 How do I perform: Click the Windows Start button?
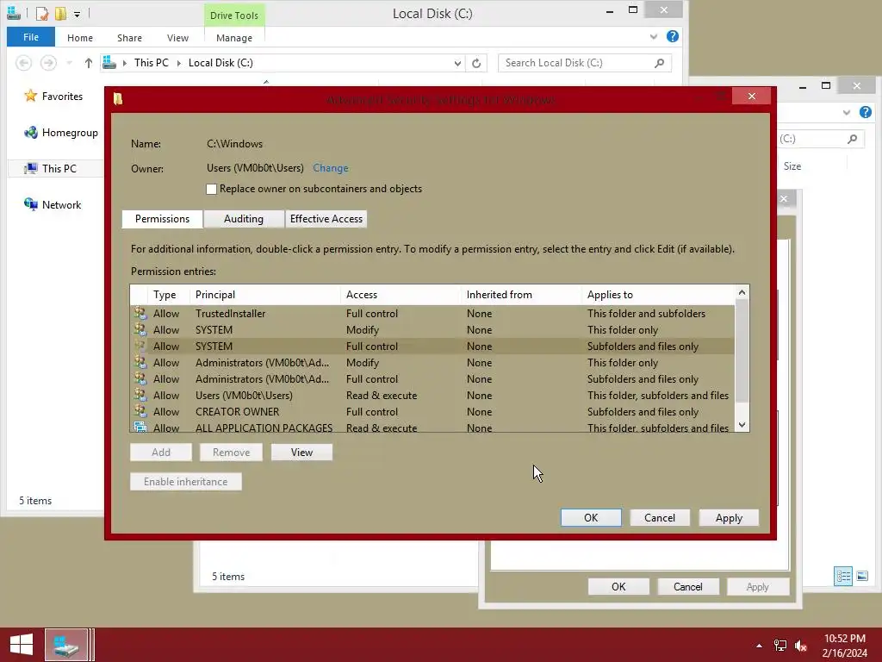22,645
